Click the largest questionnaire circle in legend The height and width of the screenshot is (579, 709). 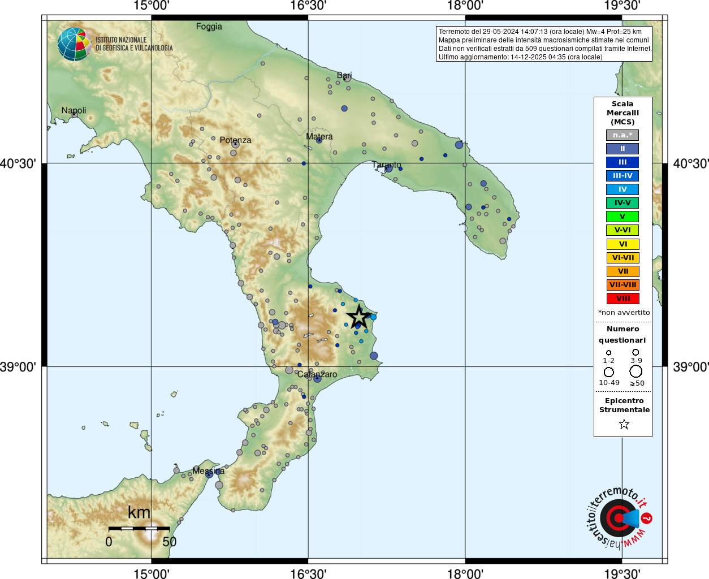tap(636, 371)
